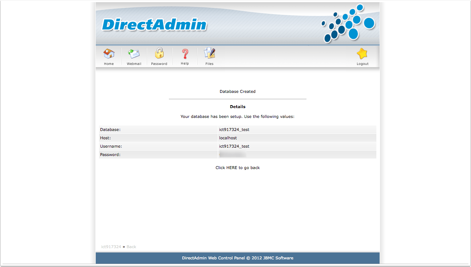
Task: Select the Host value localhost
Action: (228, 138)
